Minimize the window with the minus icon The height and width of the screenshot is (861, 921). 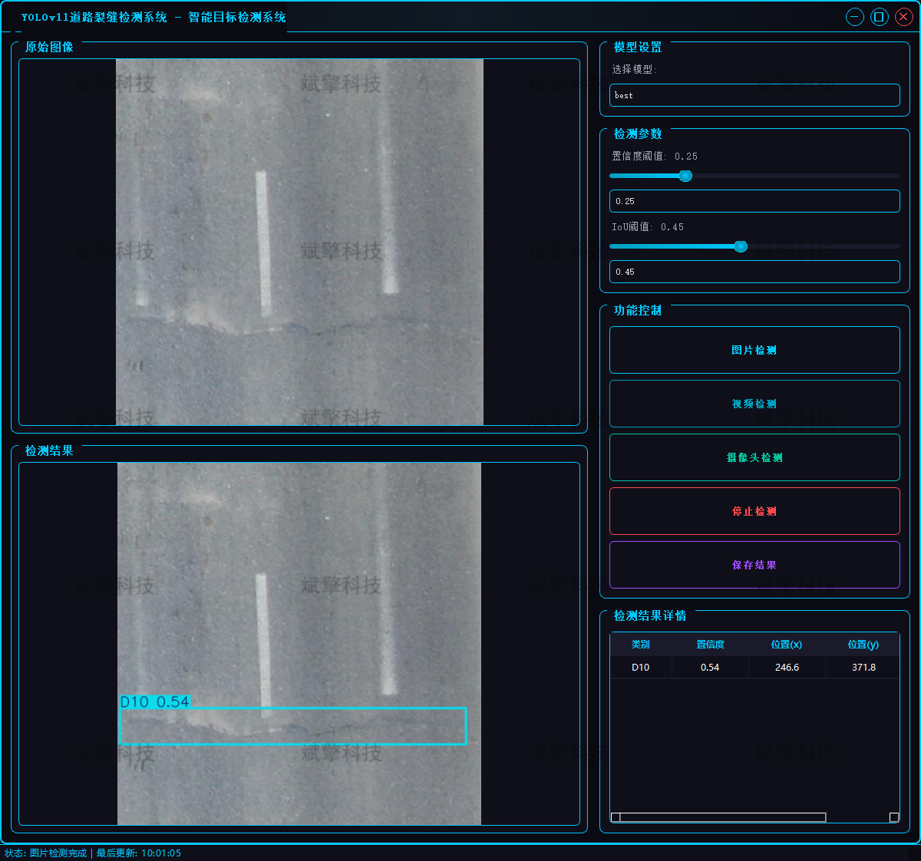855,17
